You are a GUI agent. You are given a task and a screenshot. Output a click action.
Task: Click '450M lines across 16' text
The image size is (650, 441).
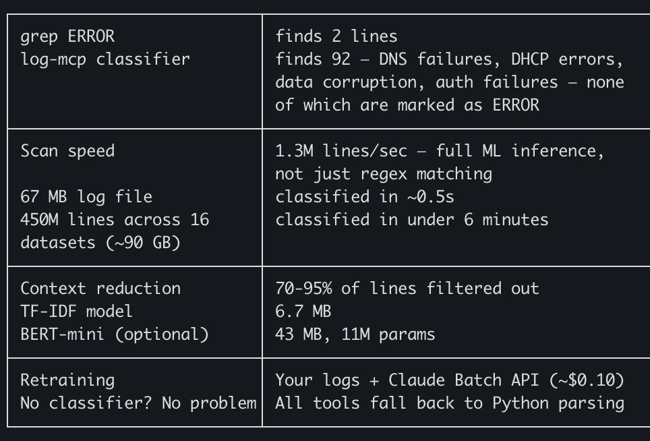click(x=115, y=220)
